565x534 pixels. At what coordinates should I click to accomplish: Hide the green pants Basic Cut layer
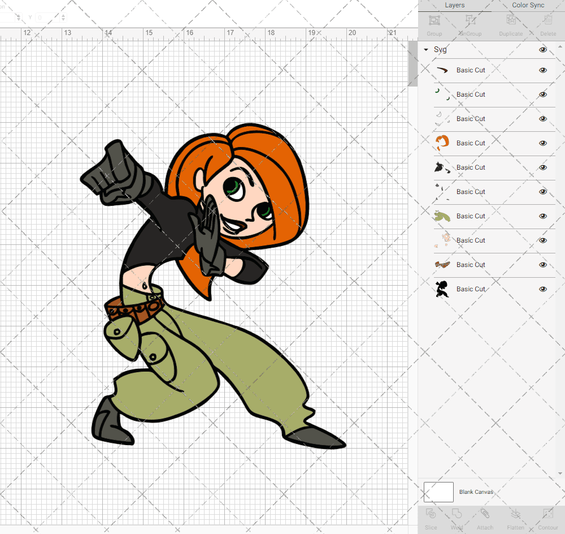pos(543,216)
